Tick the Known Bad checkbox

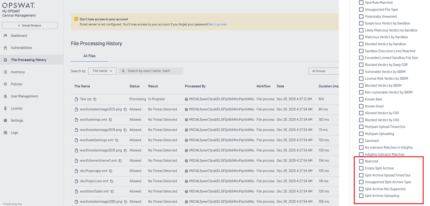(x=361, y=99)
